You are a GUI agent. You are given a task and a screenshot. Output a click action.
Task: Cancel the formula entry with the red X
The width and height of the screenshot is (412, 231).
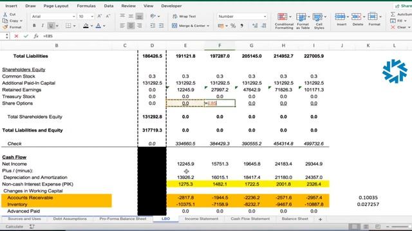tap(16, 36)
